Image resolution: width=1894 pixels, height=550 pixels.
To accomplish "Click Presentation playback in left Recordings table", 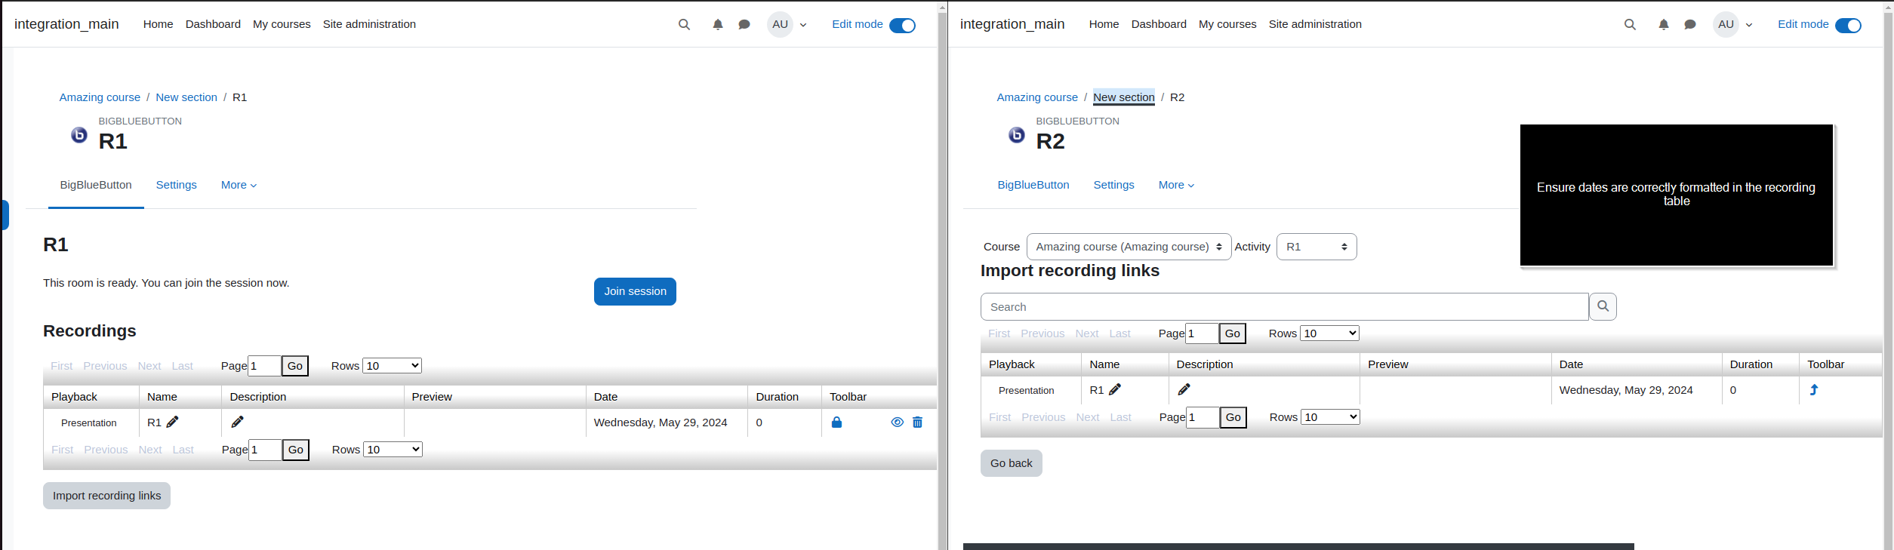I will tap(88, 422).
